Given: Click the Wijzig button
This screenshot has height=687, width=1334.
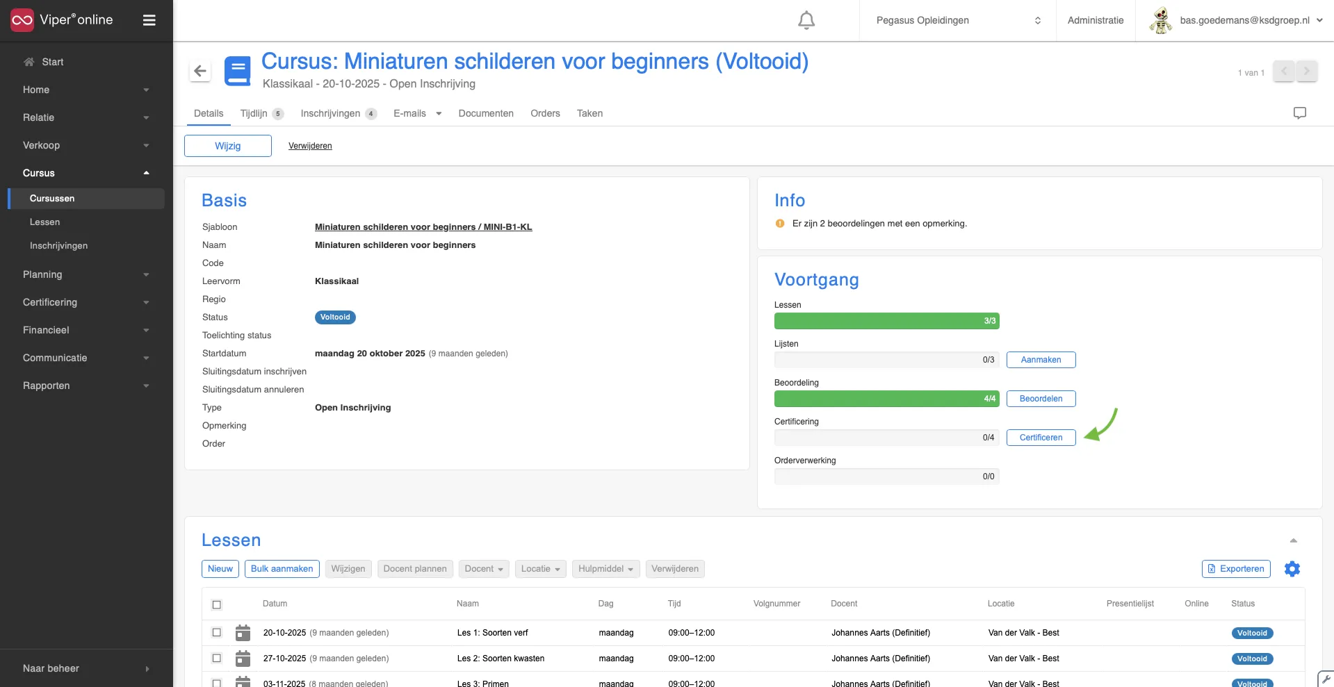Looking at the screenshot, I should pos(228,146).
